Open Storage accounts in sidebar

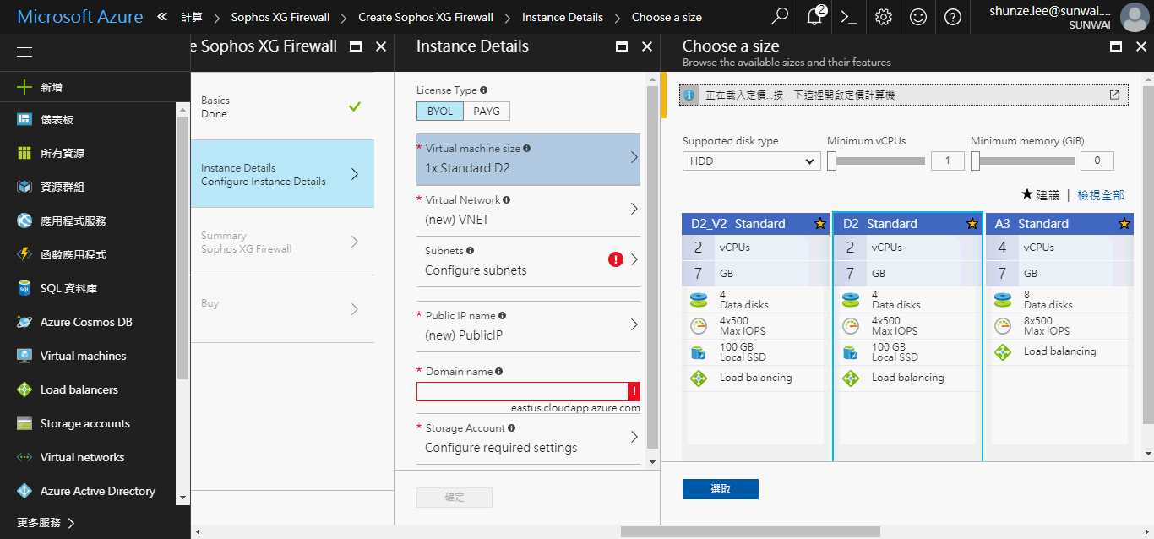(x=89, y=424)
